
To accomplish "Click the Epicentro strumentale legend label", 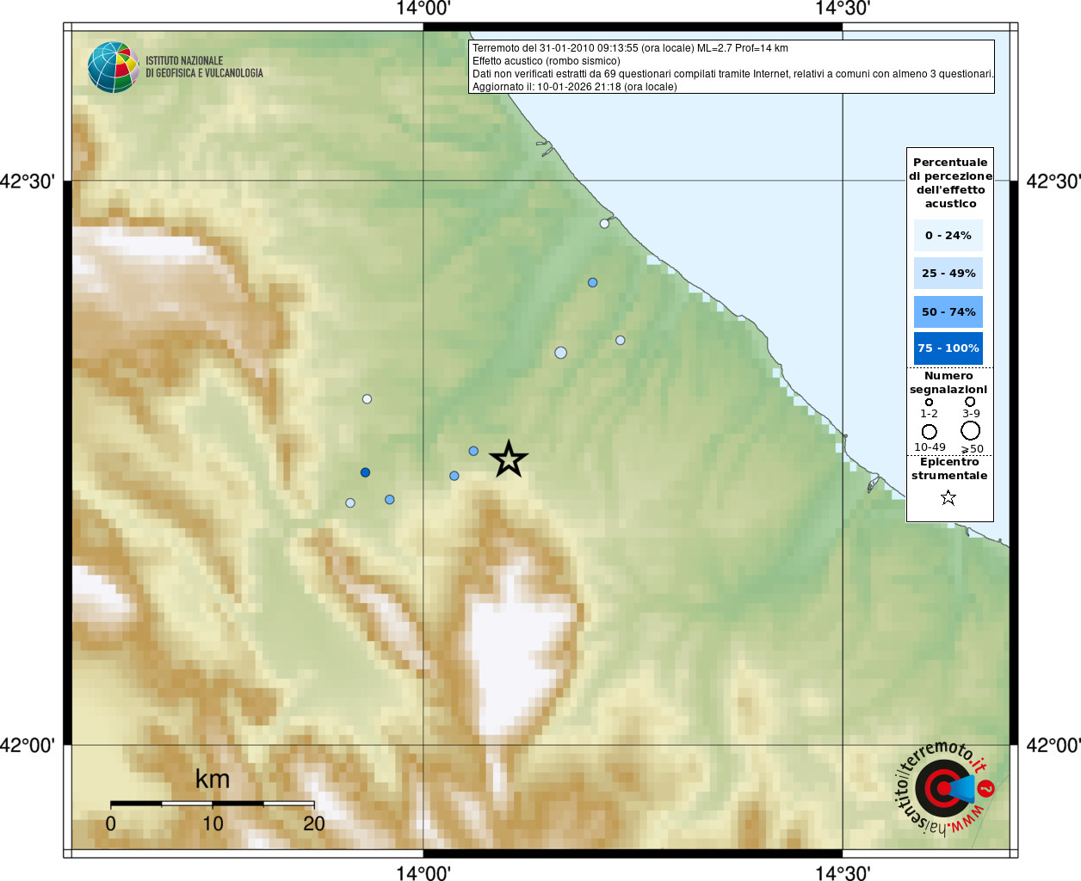I will (949, 469).
